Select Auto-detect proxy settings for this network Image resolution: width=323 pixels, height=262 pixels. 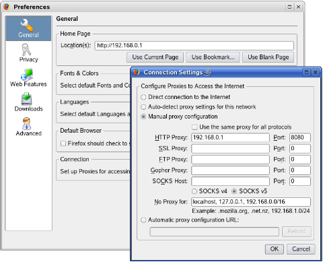pos(143,107)
